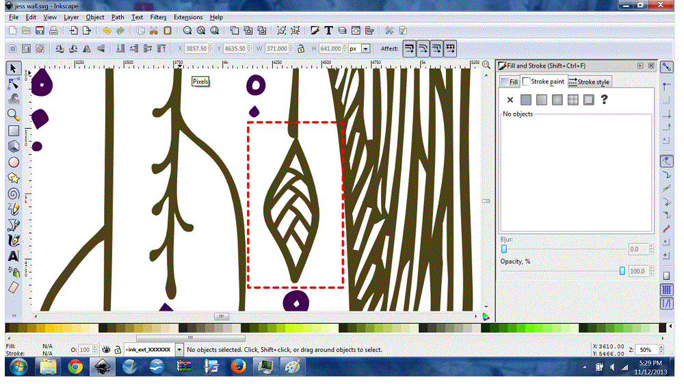Click the Export bitmap icon

coord(88,31)
